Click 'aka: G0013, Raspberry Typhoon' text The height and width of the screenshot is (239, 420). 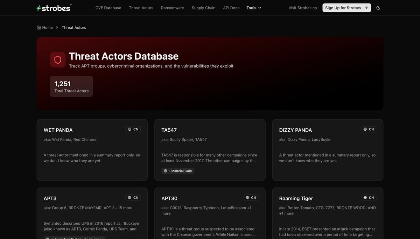(x=206, y=211)
